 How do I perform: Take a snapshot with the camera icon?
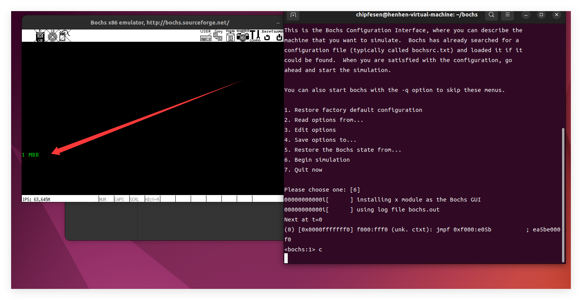click(x=242, y=36)
